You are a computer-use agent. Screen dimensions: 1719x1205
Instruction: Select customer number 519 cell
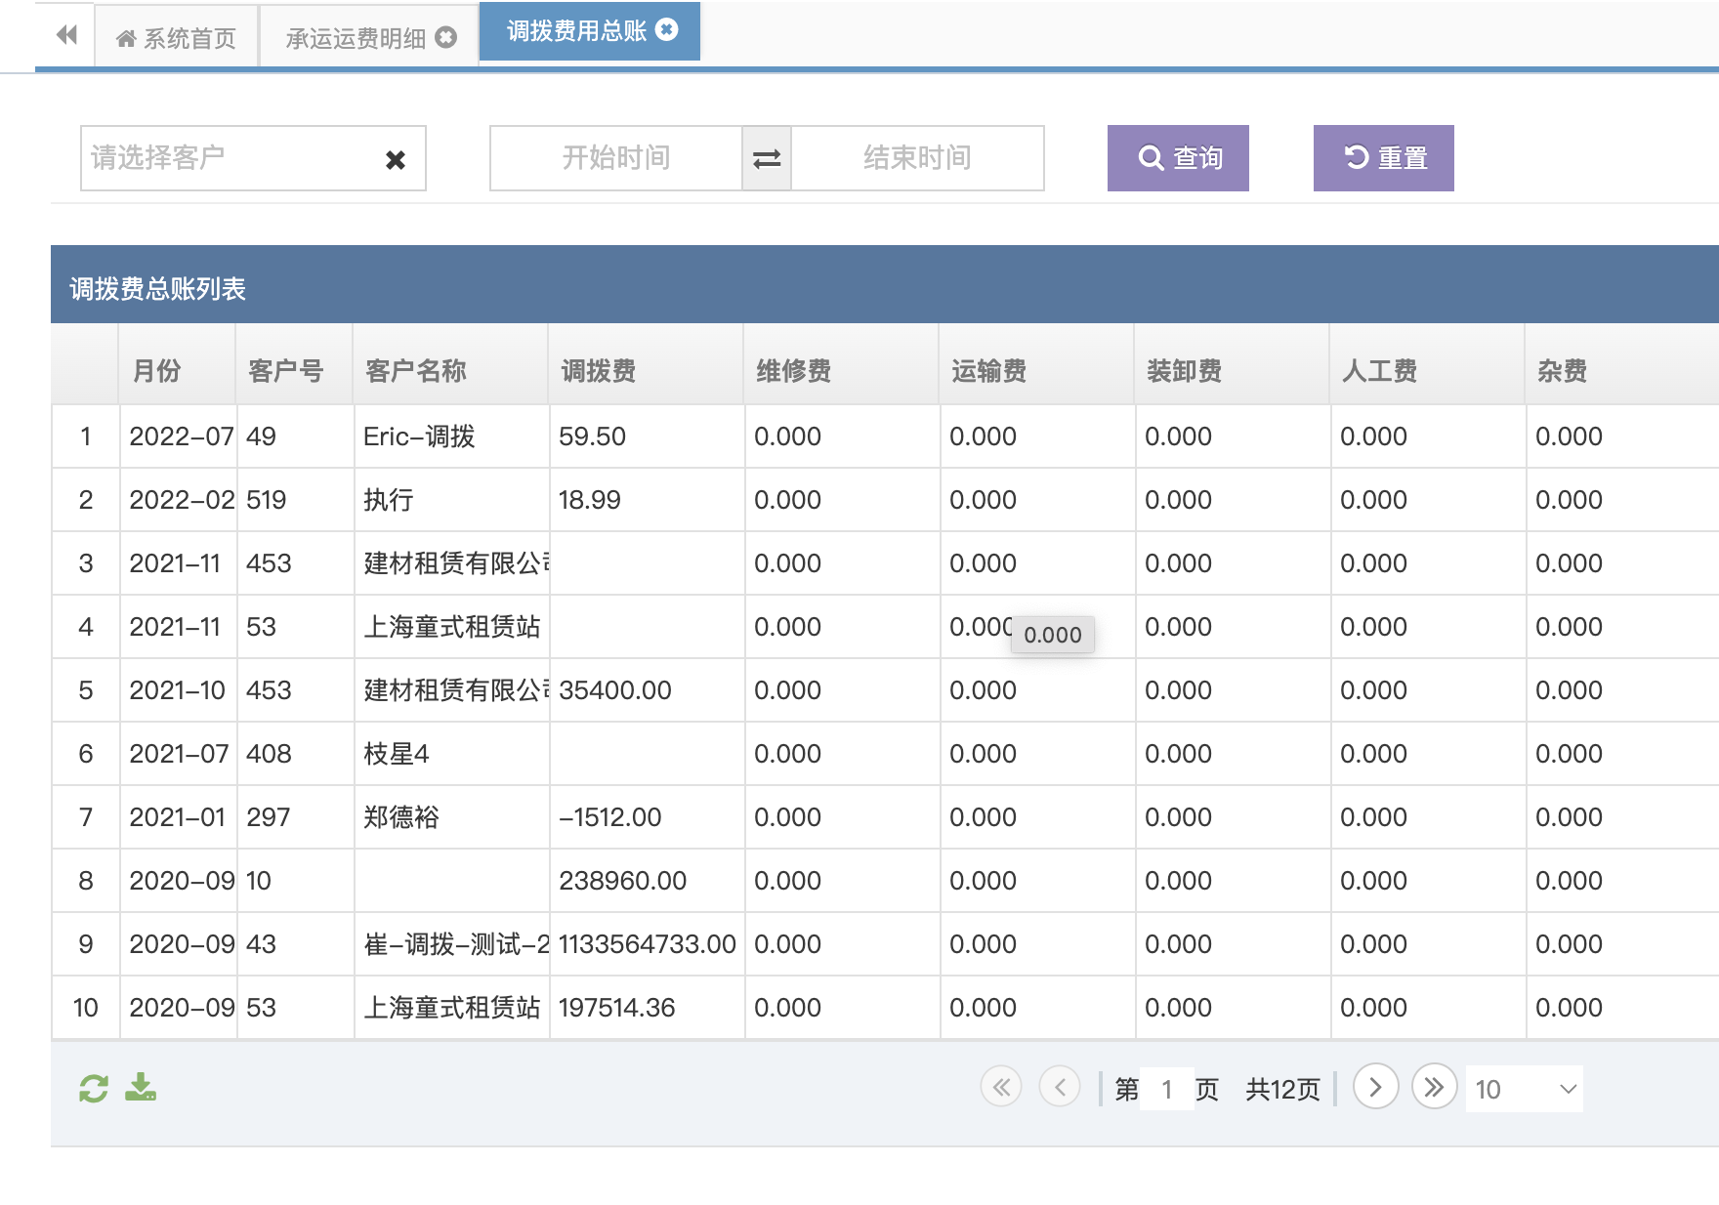[295, 500]
